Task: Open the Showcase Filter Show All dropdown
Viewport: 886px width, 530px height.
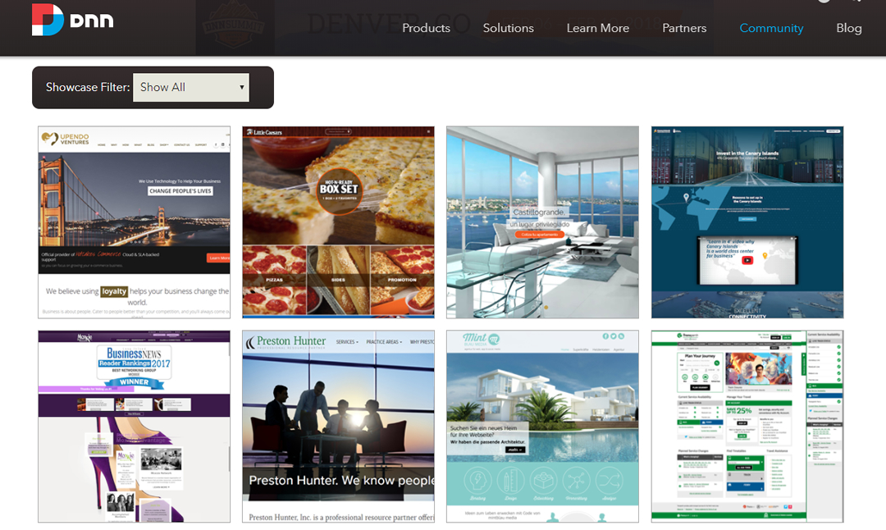Action: (x=190, y=87)
